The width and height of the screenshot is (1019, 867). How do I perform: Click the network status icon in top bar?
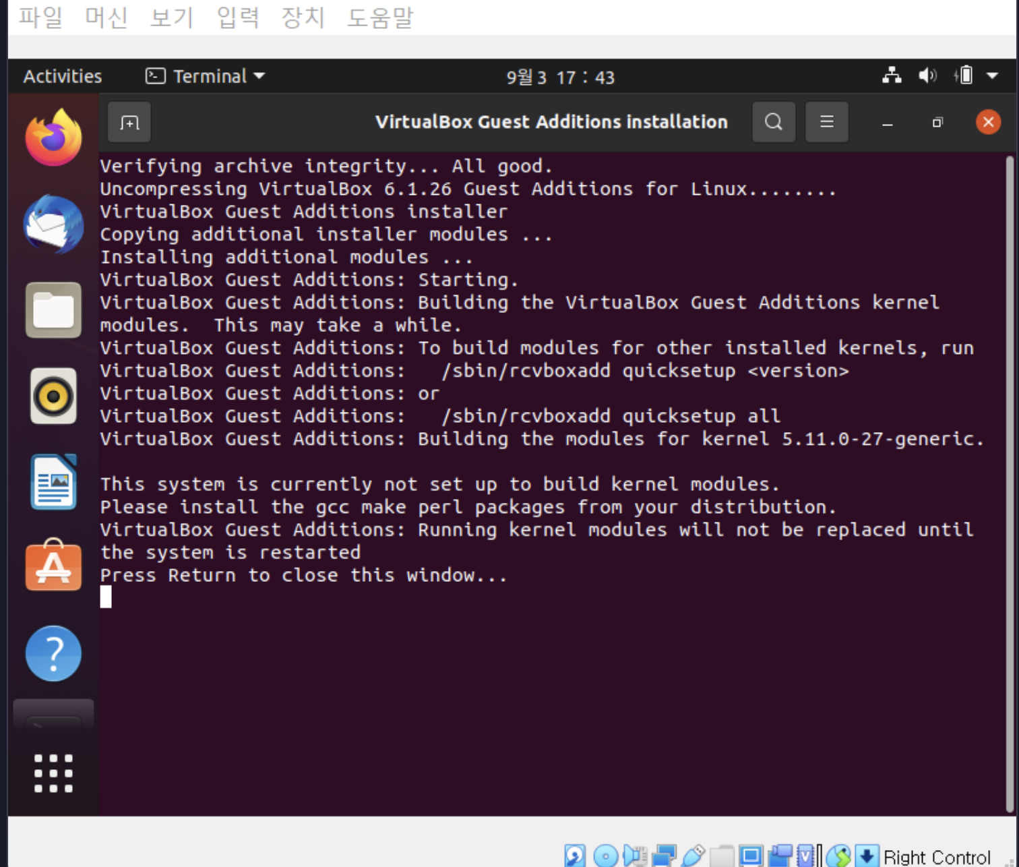coord(892,76)
